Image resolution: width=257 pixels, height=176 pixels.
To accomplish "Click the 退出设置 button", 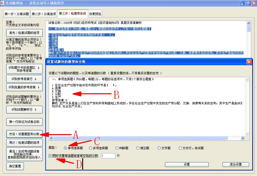I will coord(236,164).
